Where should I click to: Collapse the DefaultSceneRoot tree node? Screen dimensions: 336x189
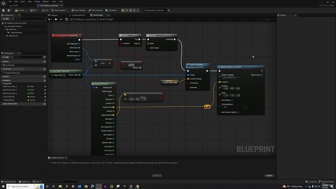click(4, 26)
